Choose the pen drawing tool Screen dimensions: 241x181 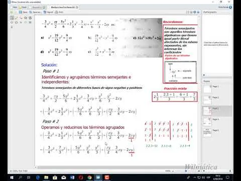[17, 18]
